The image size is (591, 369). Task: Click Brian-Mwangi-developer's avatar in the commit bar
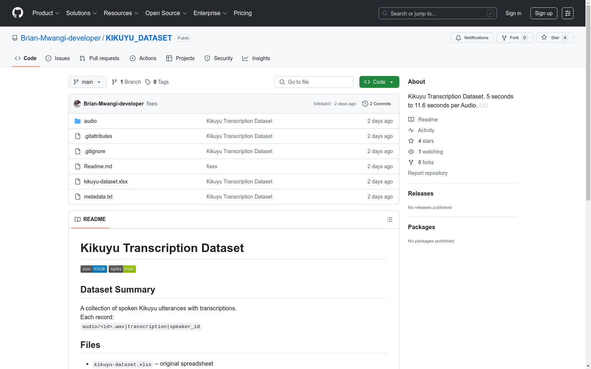click(77, 104)
